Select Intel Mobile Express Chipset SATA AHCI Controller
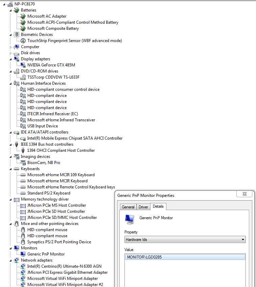This screenshot has height=287, width=256. (x=75, y=138)
